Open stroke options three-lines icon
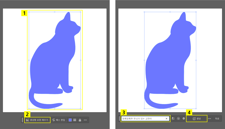Screen dimensions: 225x129 point(75,120)
